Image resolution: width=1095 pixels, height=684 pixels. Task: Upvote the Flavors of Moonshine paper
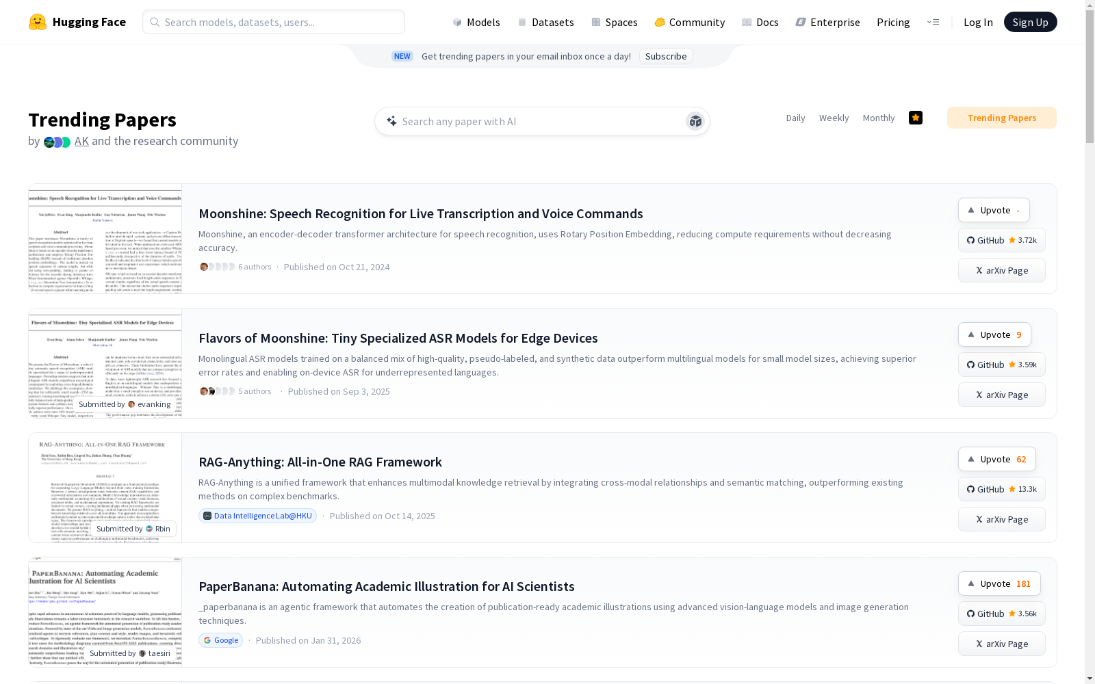[994, 334]
